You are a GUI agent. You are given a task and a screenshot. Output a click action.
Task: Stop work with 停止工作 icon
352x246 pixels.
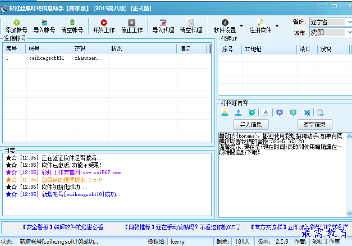131,23
